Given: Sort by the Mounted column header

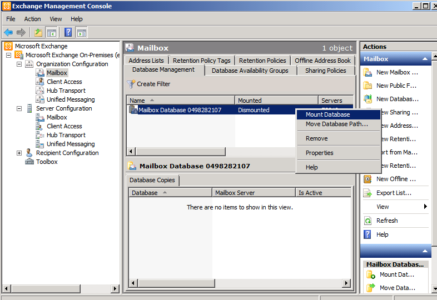Looking at the screenshot, I should 276,101.
